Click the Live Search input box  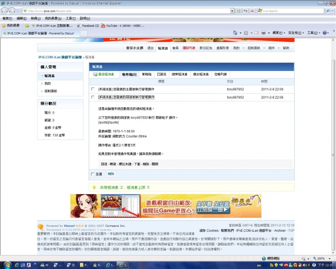(291, 11)
